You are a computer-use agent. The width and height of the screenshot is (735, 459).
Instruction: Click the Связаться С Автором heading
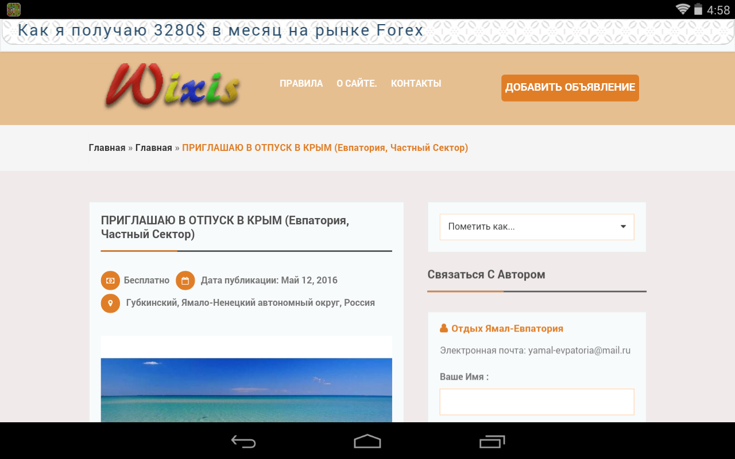pyautogui.click(x=486, y=274)
